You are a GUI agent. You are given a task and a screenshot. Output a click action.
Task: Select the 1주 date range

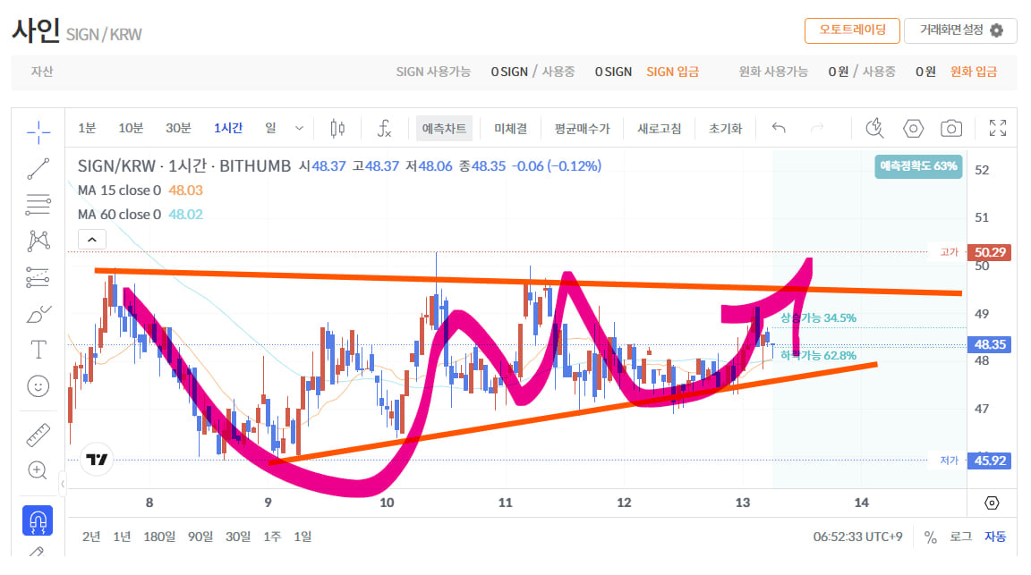[272, 537]
